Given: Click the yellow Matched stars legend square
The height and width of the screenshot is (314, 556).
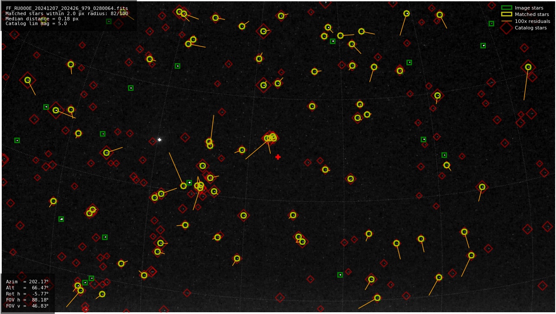Looking at the screenshot, I should (506, 14).
